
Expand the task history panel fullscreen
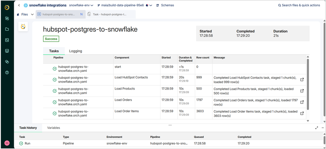coord(317,128)
